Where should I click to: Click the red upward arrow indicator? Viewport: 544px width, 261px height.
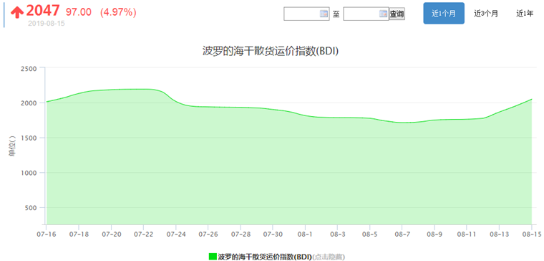pyautogui.click(x=17, y=12)
